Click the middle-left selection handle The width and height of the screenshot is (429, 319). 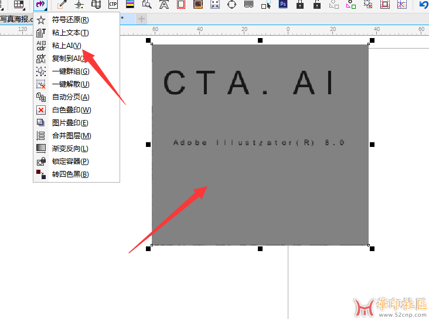(x=148, y=145)
